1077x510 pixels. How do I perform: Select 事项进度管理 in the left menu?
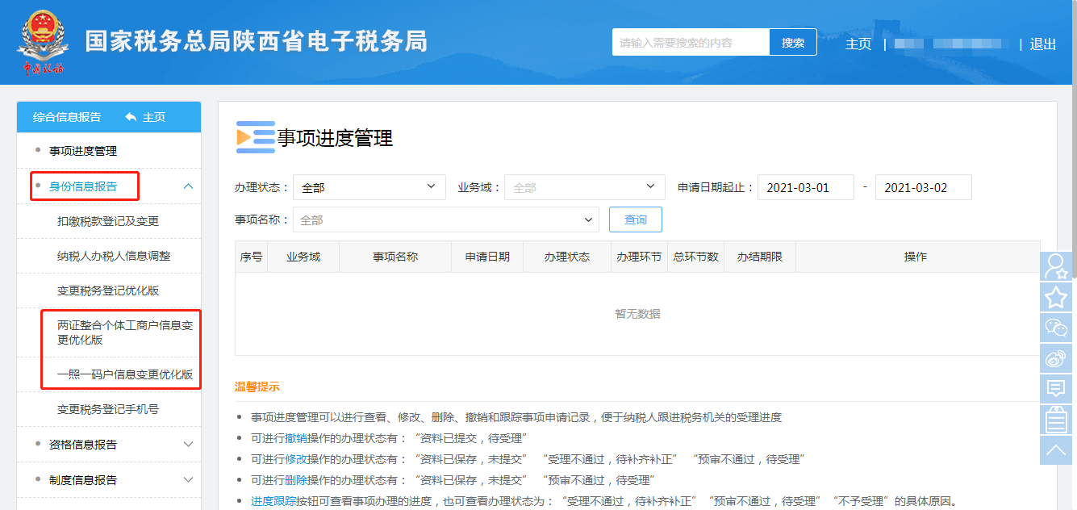(83, 151)
